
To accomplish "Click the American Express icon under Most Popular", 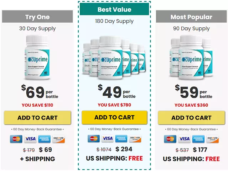I will [198, 139].
